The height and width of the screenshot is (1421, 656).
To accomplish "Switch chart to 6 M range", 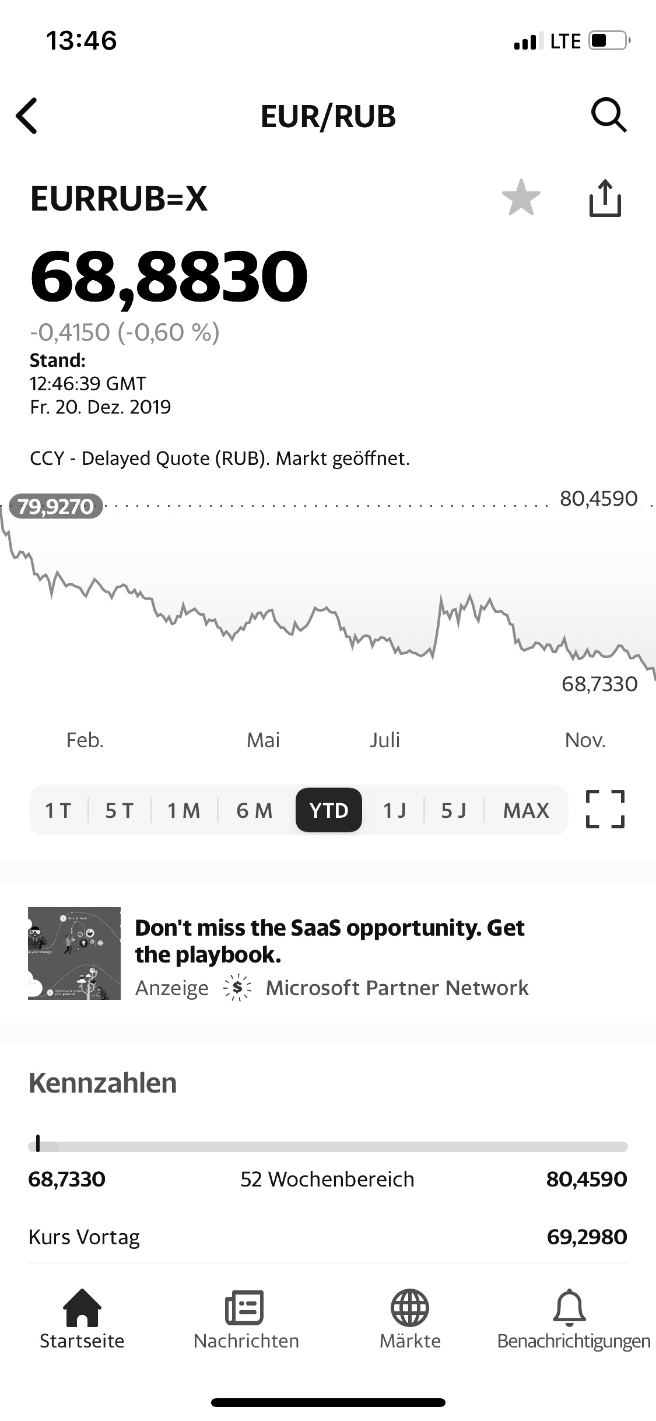I will pyautogui.click(x=254, y=810).
